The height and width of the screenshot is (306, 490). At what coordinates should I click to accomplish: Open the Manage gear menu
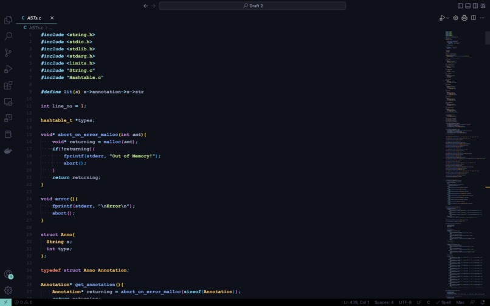click(8, 290)
